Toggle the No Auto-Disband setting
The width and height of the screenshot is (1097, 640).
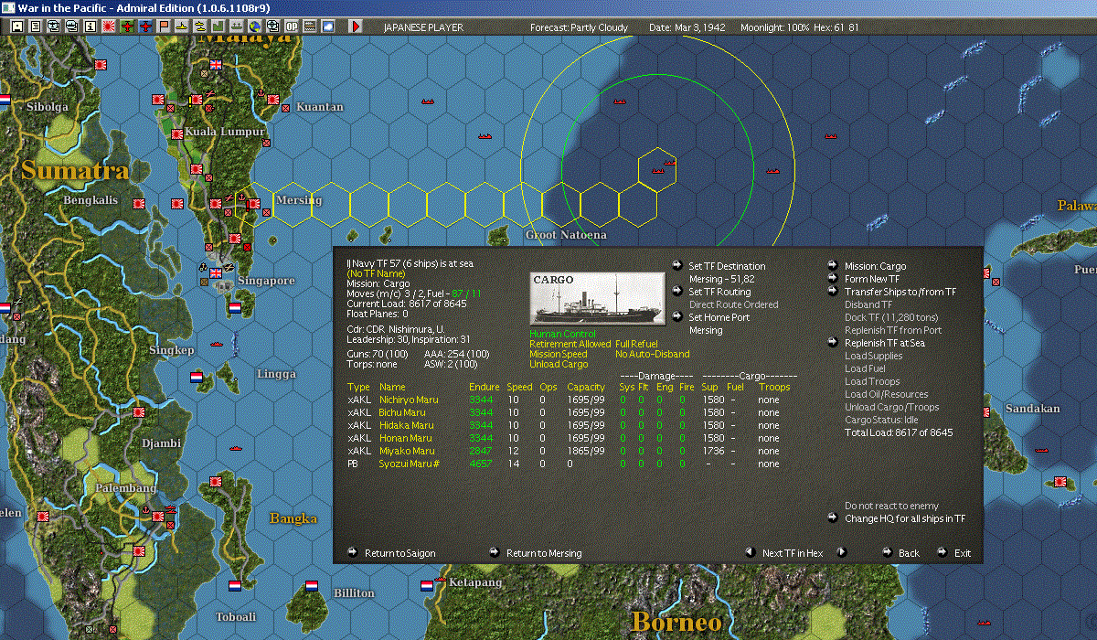(653, 355)
